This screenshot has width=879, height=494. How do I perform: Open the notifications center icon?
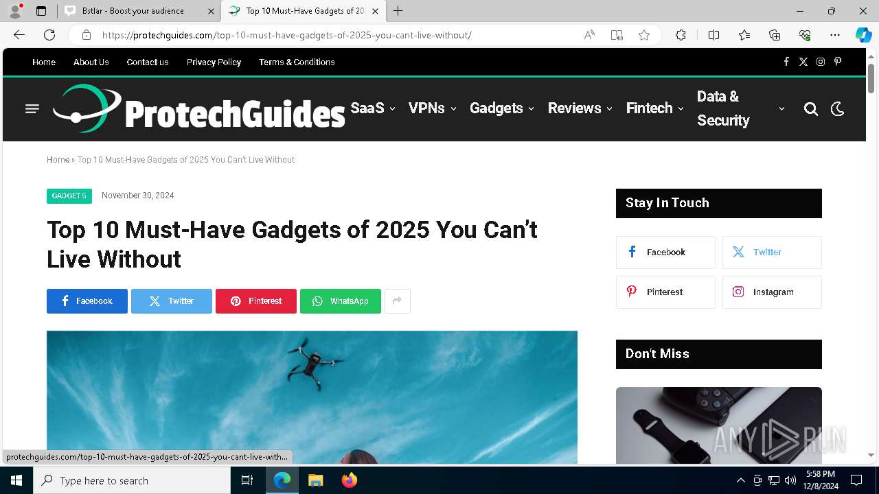(856, 480)
